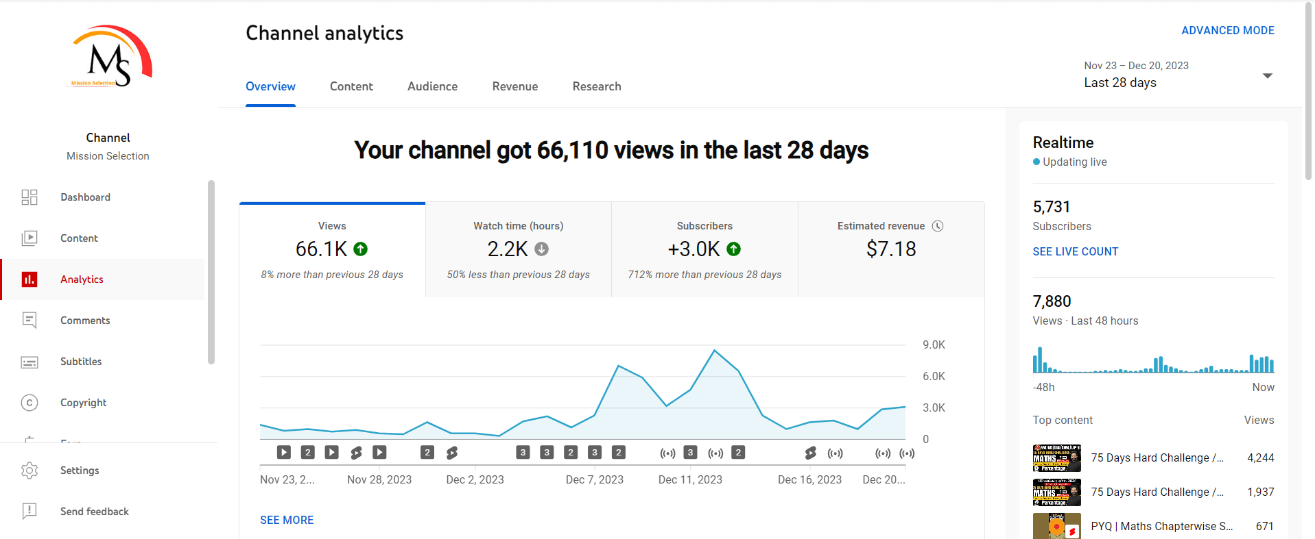1315x539 pixels.
Task: Click the Content icon in sidebar
Action: [29, 238]
